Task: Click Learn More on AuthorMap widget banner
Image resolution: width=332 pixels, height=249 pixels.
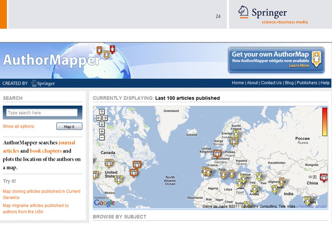Action: [x=299, y=66]
